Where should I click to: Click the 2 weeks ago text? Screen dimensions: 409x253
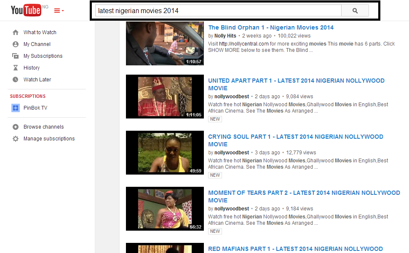click(x=257, y=36)
